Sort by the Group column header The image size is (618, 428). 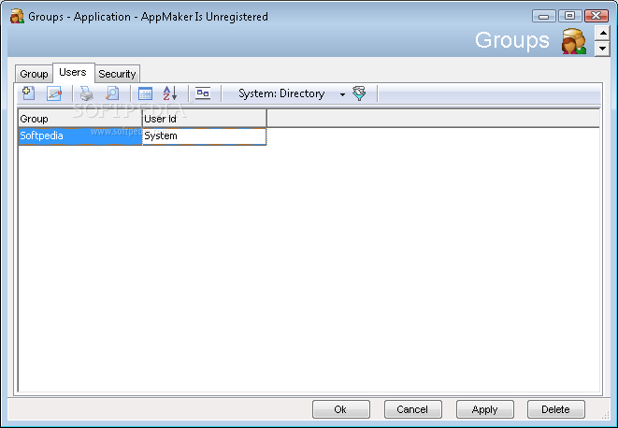tap(80, 119)
